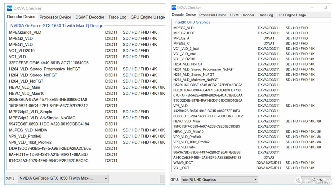Select the VC1_VLD_2_Intel row

coord(244,49)
